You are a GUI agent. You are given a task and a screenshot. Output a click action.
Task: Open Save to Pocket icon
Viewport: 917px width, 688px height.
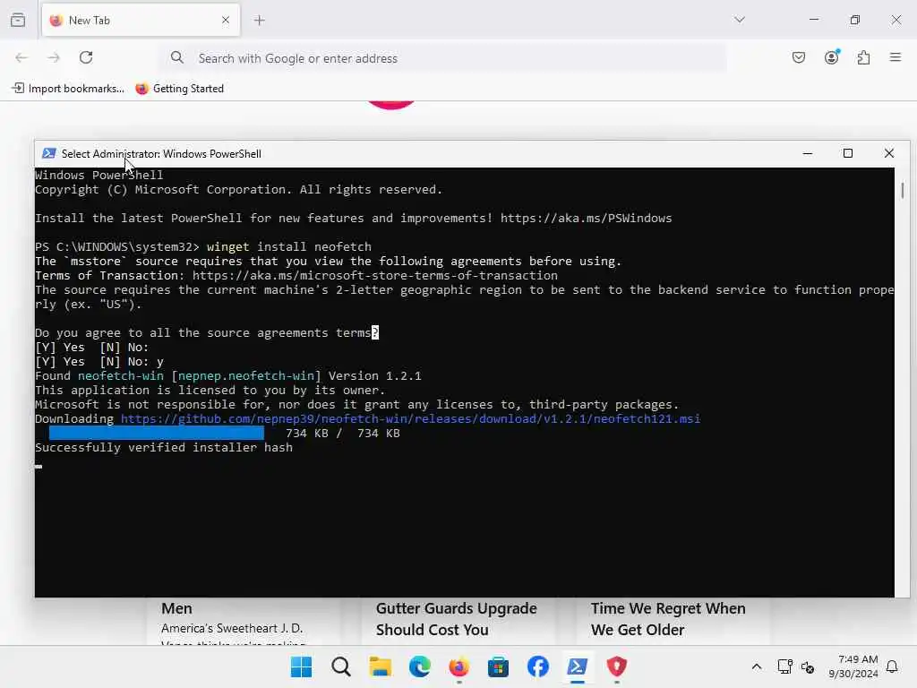(x=799, y=57)
